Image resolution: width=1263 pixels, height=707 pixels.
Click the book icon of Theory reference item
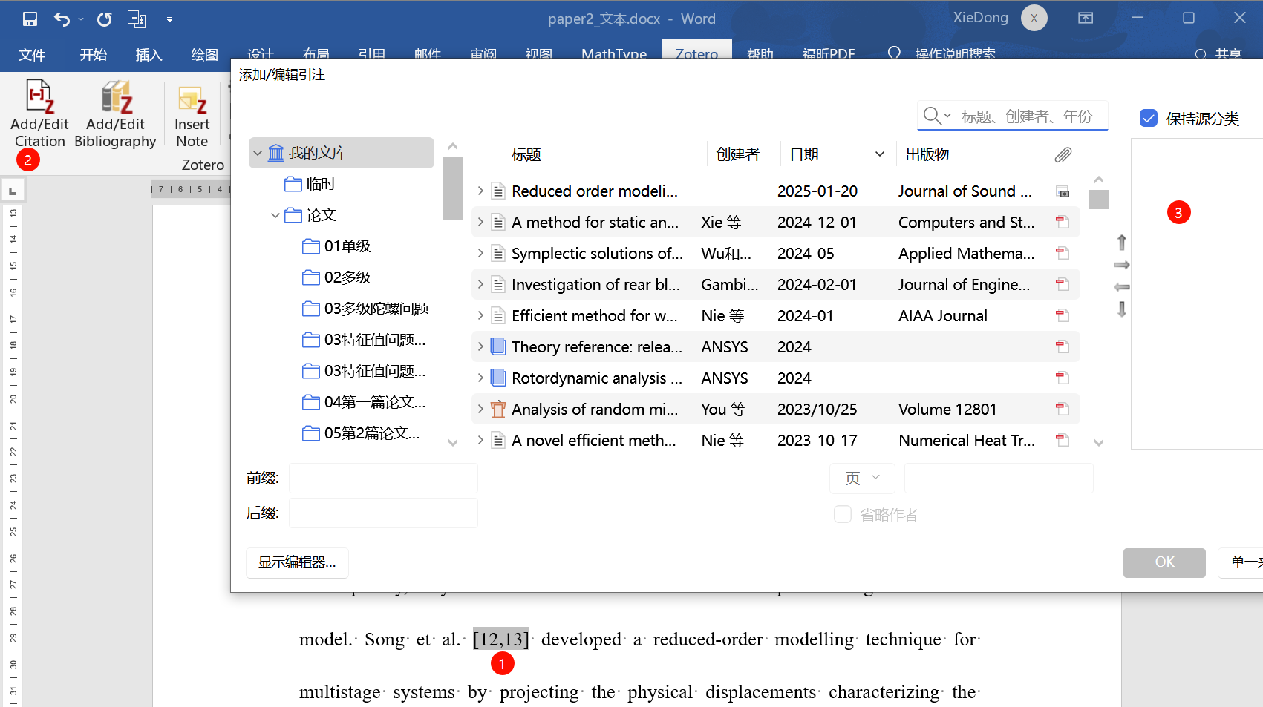click(499, 346)
